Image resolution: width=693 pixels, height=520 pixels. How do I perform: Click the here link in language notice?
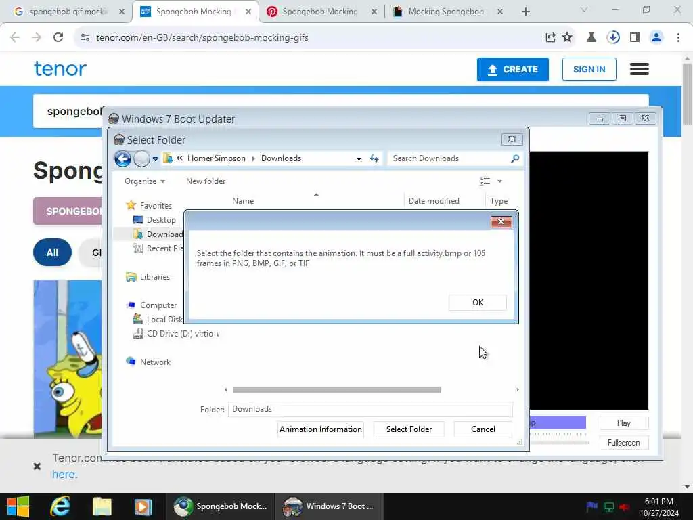[x=64, y=475]
